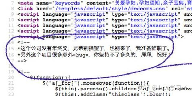Image resolution: width=192 pixels, height=96 pixels.
Task: Click the "javascript" language value on line 10
Action: coord(90,20)
